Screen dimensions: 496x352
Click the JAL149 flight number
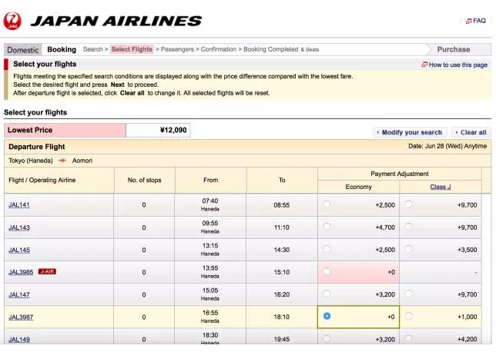(x=19, y=339)
